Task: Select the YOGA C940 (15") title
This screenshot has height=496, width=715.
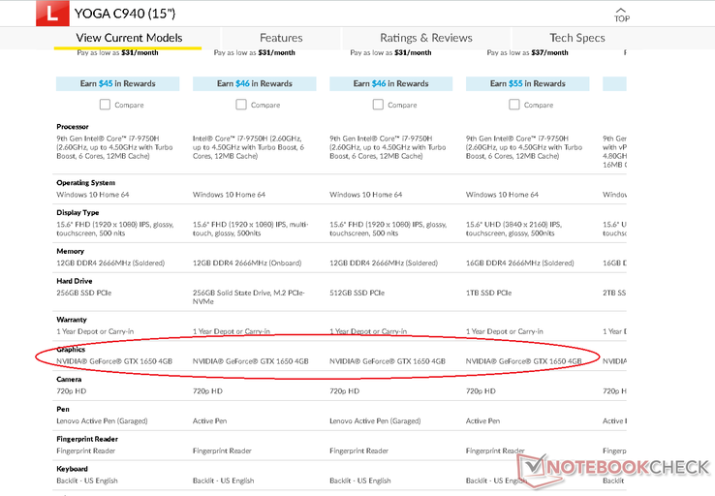Action: (125, 14)
